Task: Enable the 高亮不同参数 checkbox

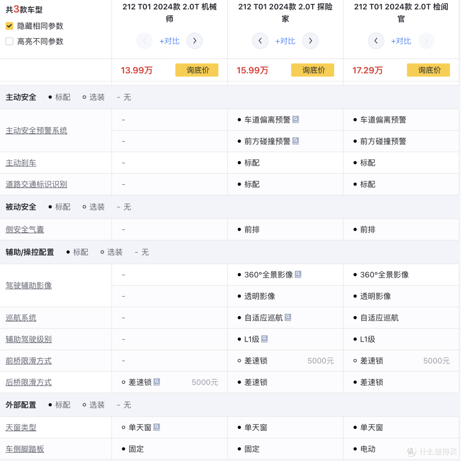Action: tap(9, 41)
